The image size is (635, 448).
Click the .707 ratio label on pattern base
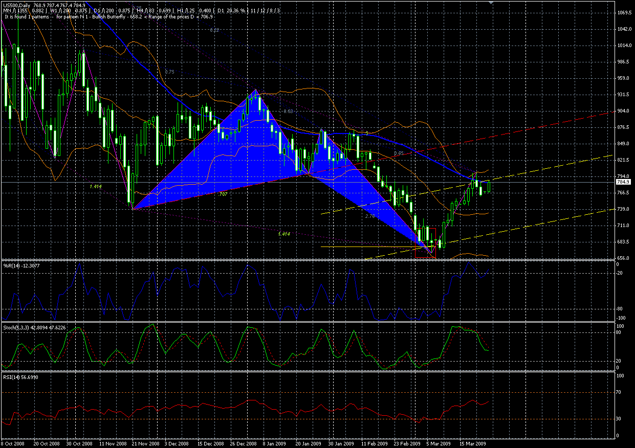(x=223, y=195)
